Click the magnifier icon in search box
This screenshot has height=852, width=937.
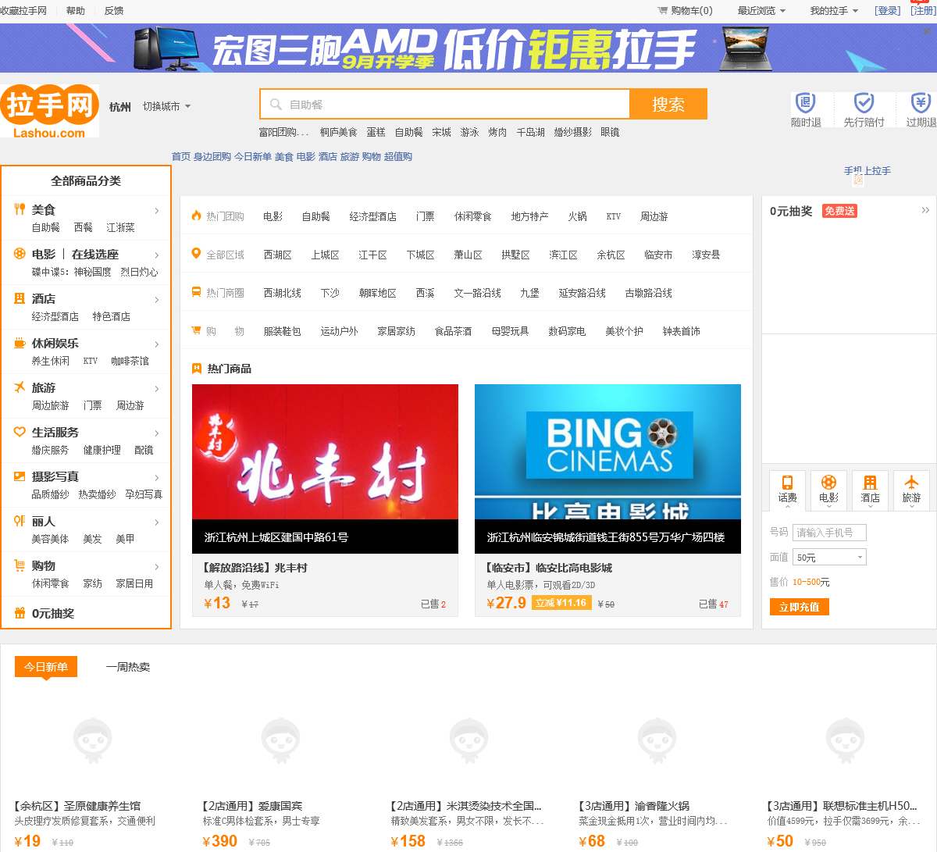276,105
